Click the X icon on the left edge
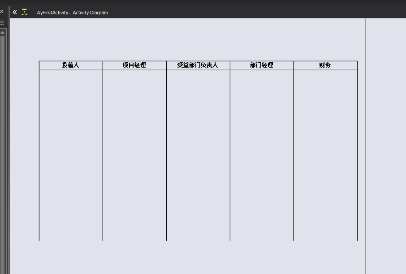Screen dimensions: 406x274 [2, 11]
